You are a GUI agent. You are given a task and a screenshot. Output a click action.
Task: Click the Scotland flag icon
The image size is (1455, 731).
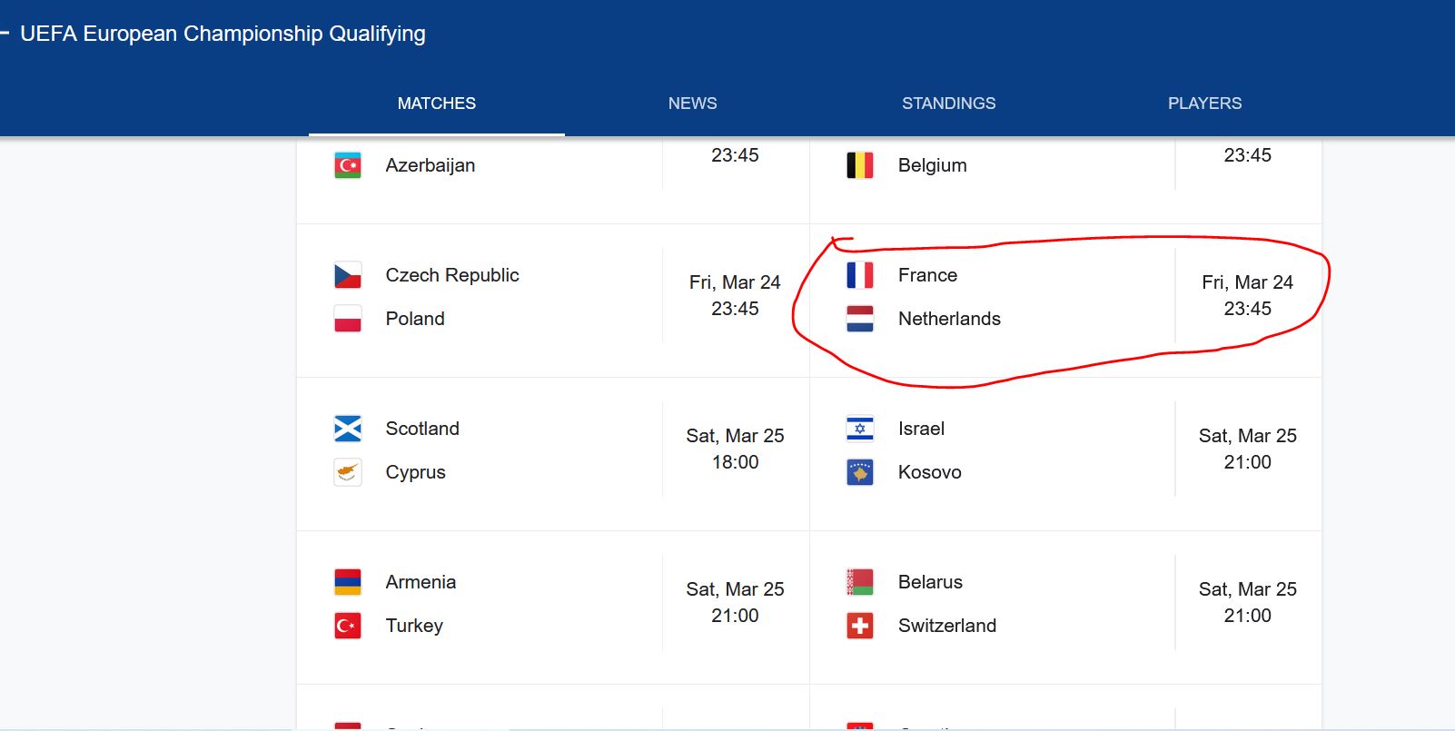348,429
